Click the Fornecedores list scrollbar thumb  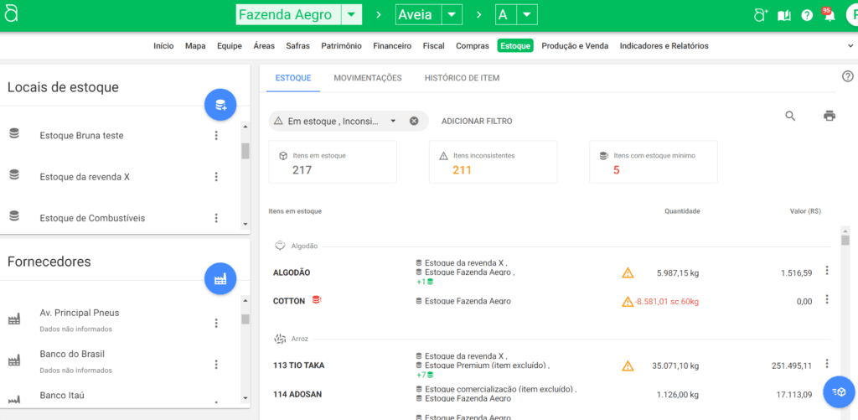[x=246, y=319]
